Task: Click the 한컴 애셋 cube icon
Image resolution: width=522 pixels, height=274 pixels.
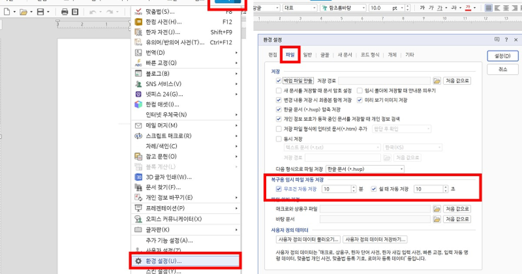Action: click(x=139, y=104)
